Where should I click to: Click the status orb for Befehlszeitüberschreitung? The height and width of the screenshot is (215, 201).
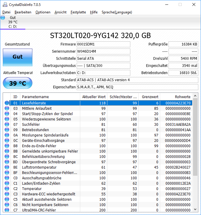[x=7, y=156]
